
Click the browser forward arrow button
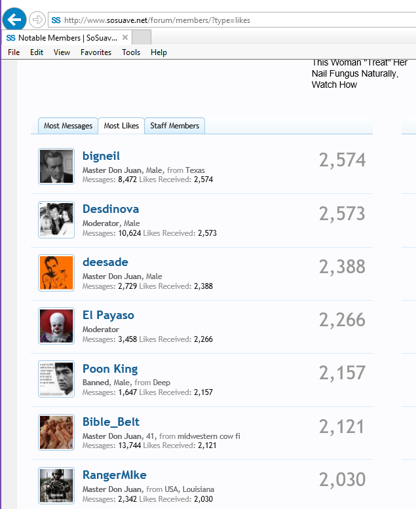click(37, 20)
